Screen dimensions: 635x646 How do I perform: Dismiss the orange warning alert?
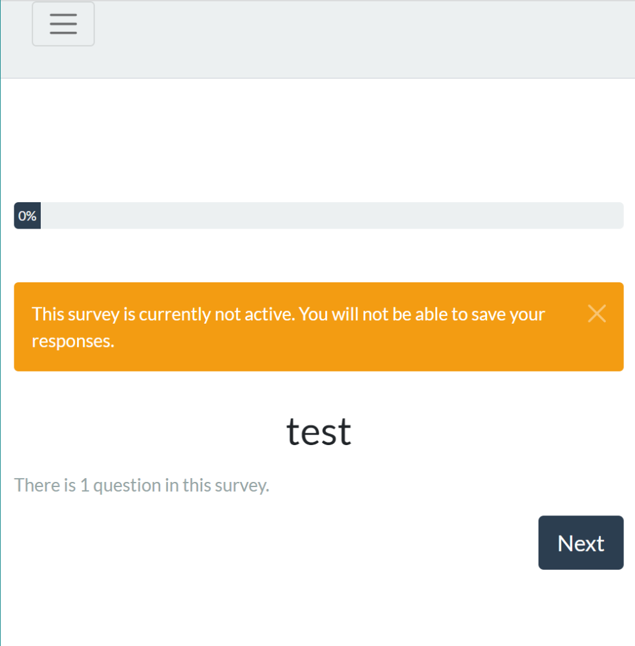point(596,313)
